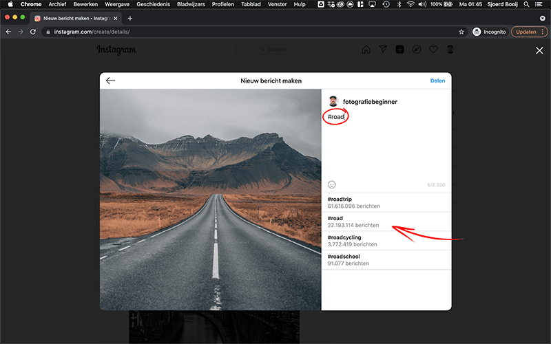Screen dimensions: 551x344
Task: Click the Instagram profile avatar in navbar
Action: (450, 50)
